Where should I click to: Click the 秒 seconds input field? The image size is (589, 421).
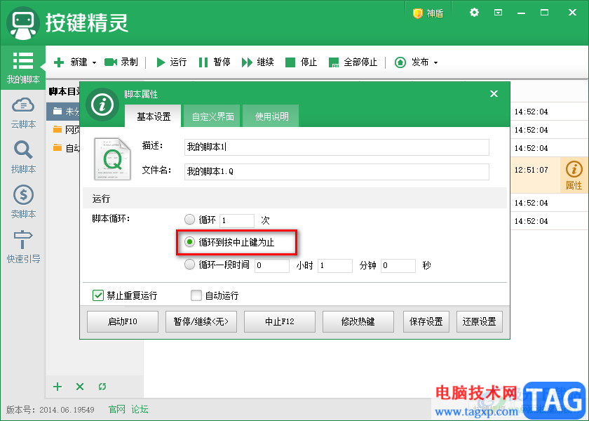[398, 265]
